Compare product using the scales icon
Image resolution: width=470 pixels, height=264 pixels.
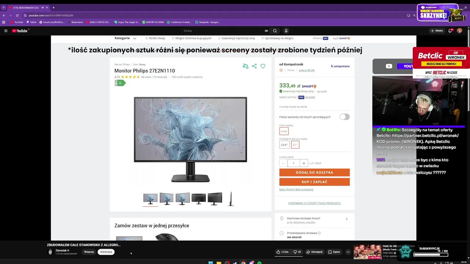pyautogui.click(x=245, y=66)
